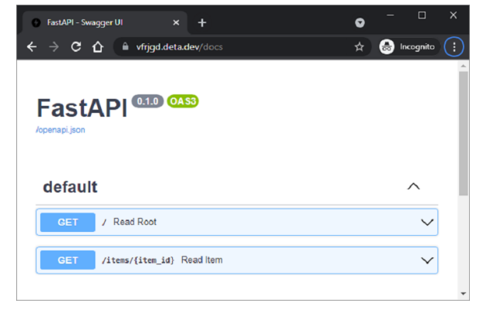Collapse the default section with the up chevron
The height and width of the screenshot is (310, 483).
pyautogui.click(x=414, y=186)
